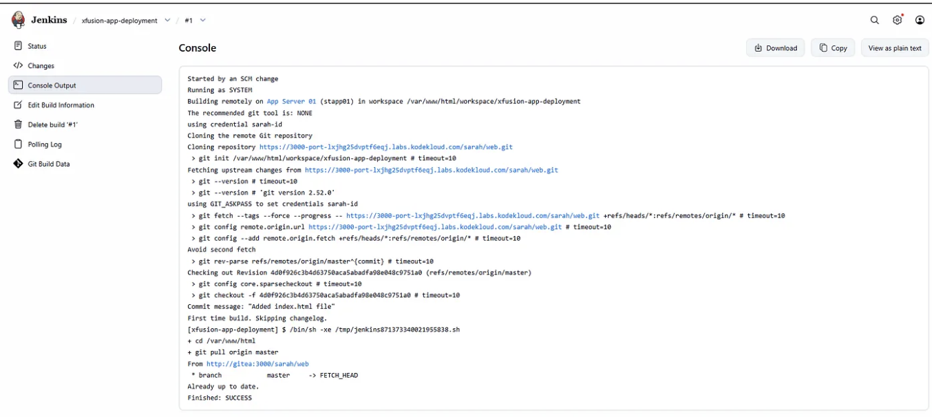Go to build #1 breadcrumb
This screenshot has height=417, width=932.
coord(189,21)
